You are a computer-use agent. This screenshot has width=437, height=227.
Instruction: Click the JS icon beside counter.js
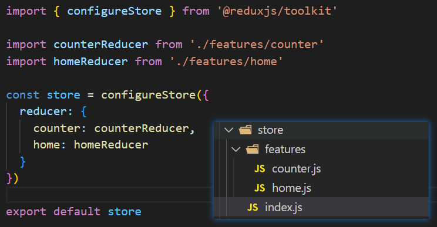[x=260, y=168]
